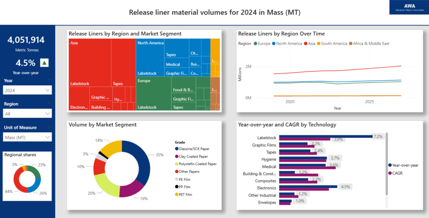The height and width of the screenshot is (218, 429).
Task: Click the Glassine/SCK Paper legend dot
Action: coord(177,148)
